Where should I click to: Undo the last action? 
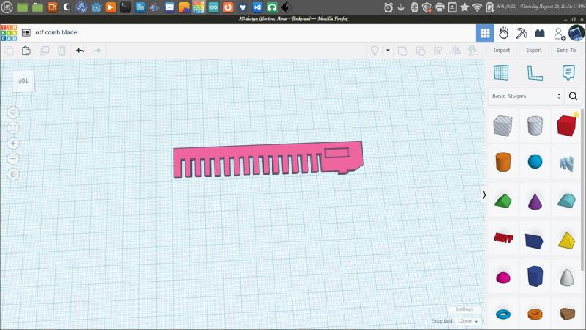(80, 51)
